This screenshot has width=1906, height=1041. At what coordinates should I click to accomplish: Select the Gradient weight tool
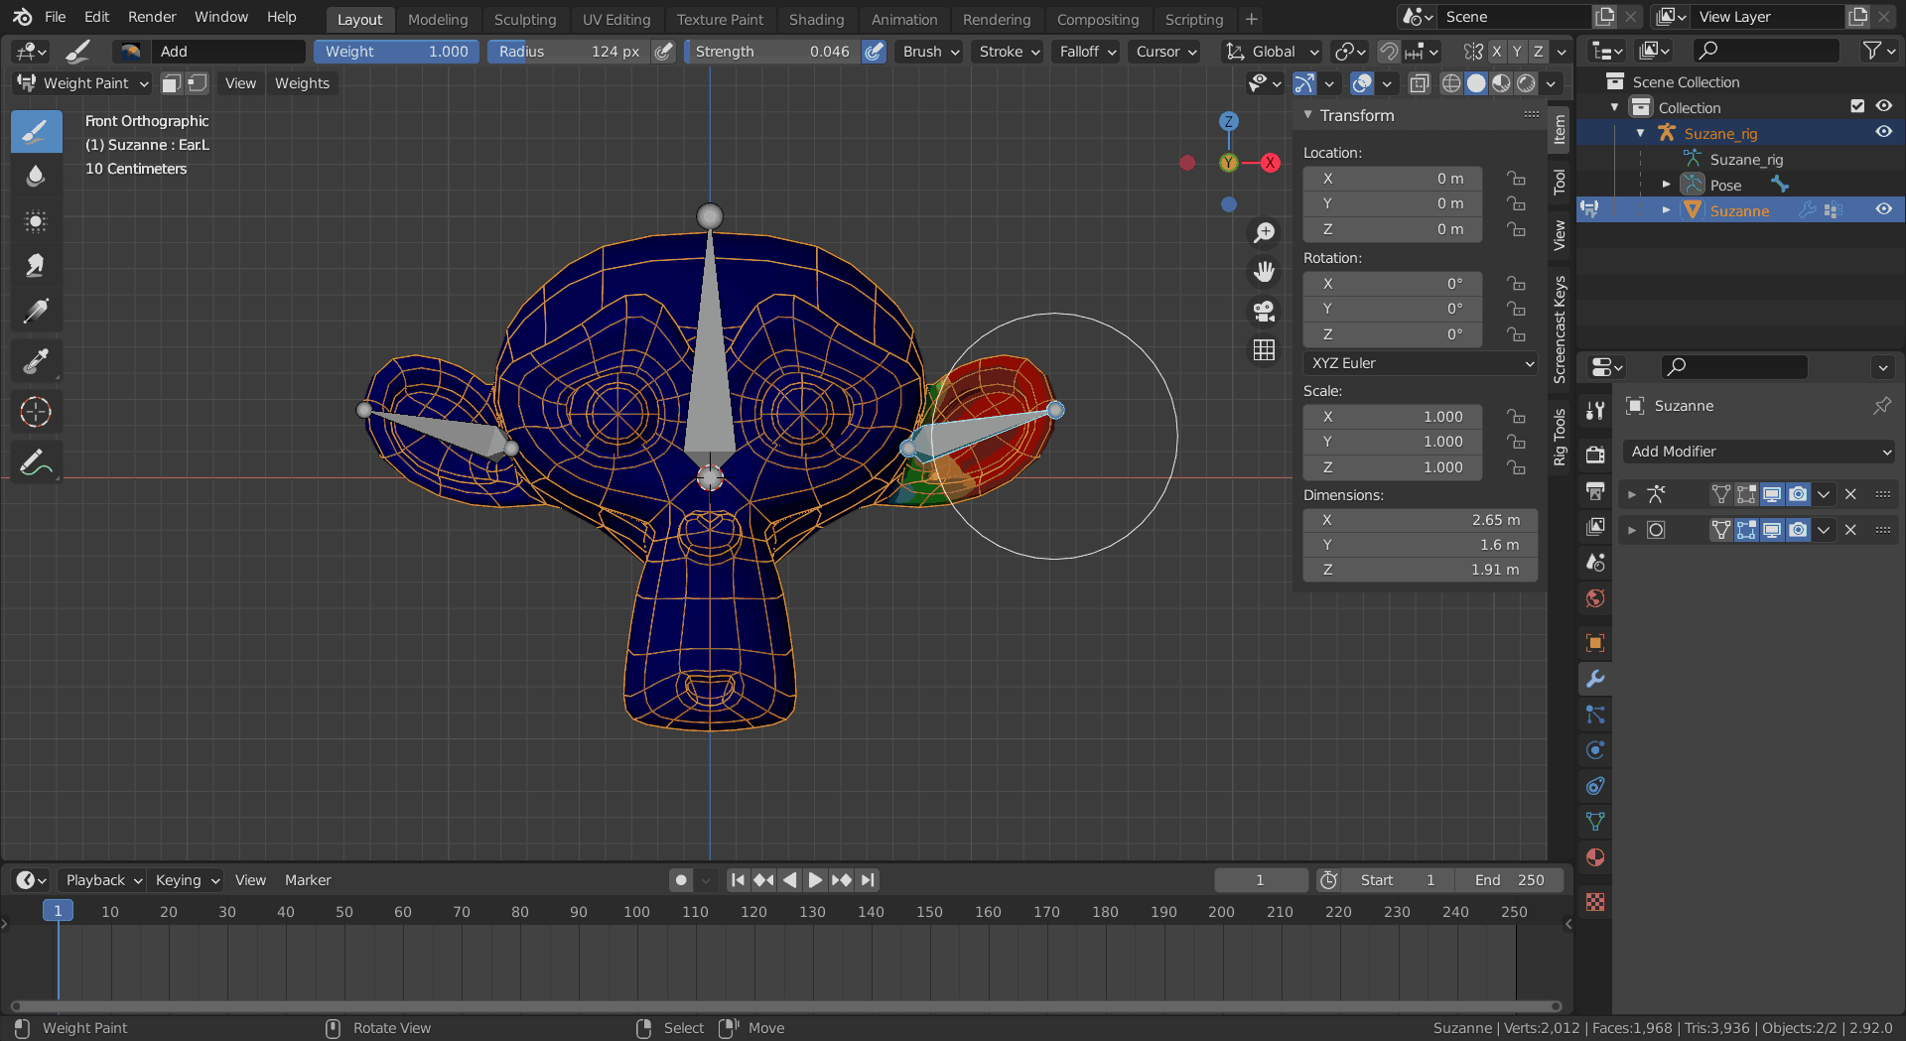click(36, 311)
